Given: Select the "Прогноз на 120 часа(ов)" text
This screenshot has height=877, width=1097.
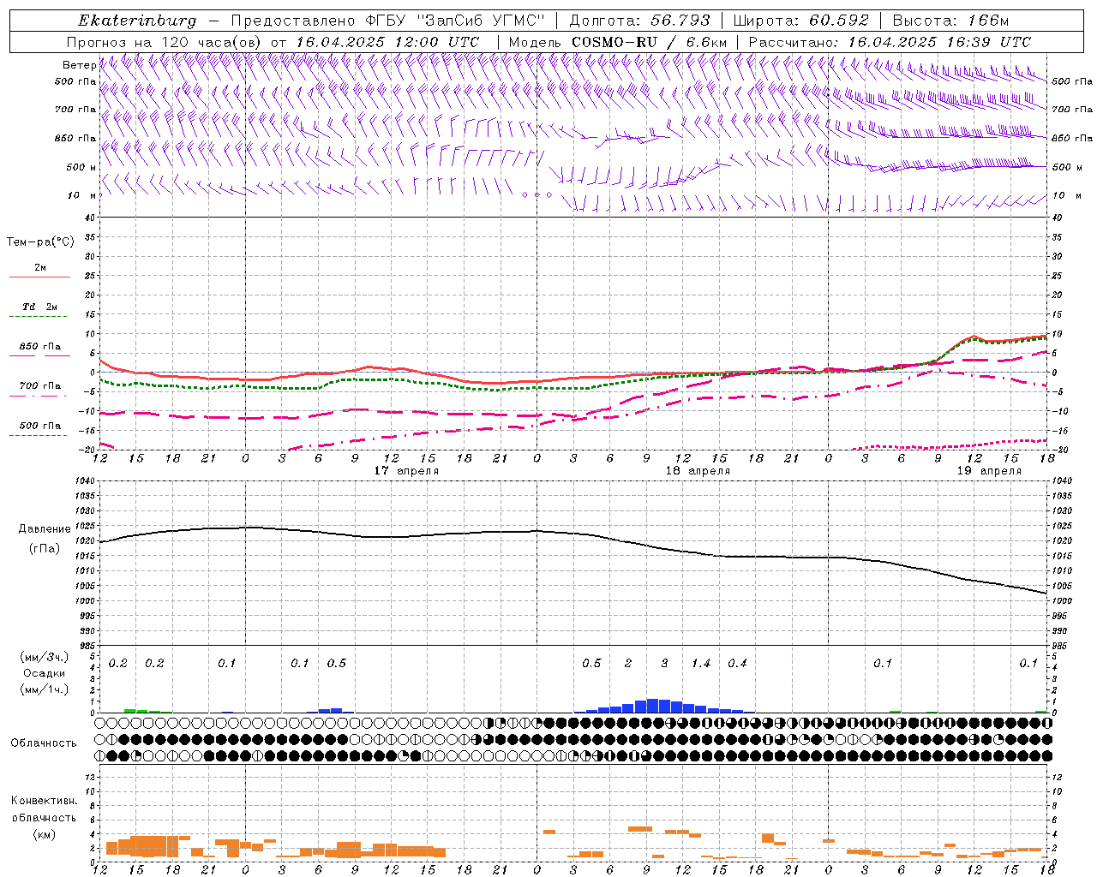Looking at the screenshot, I should point(165,42).
